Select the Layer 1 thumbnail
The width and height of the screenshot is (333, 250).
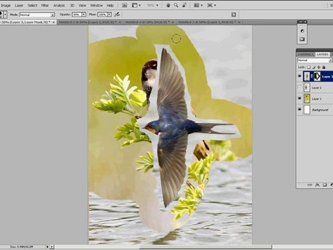coord(307,99)
